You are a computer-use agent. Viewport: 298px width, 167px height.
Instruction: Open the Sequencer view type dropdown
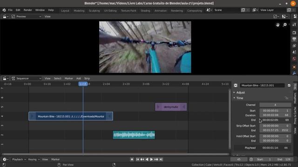pyautogui.click(x=26, y=78)
